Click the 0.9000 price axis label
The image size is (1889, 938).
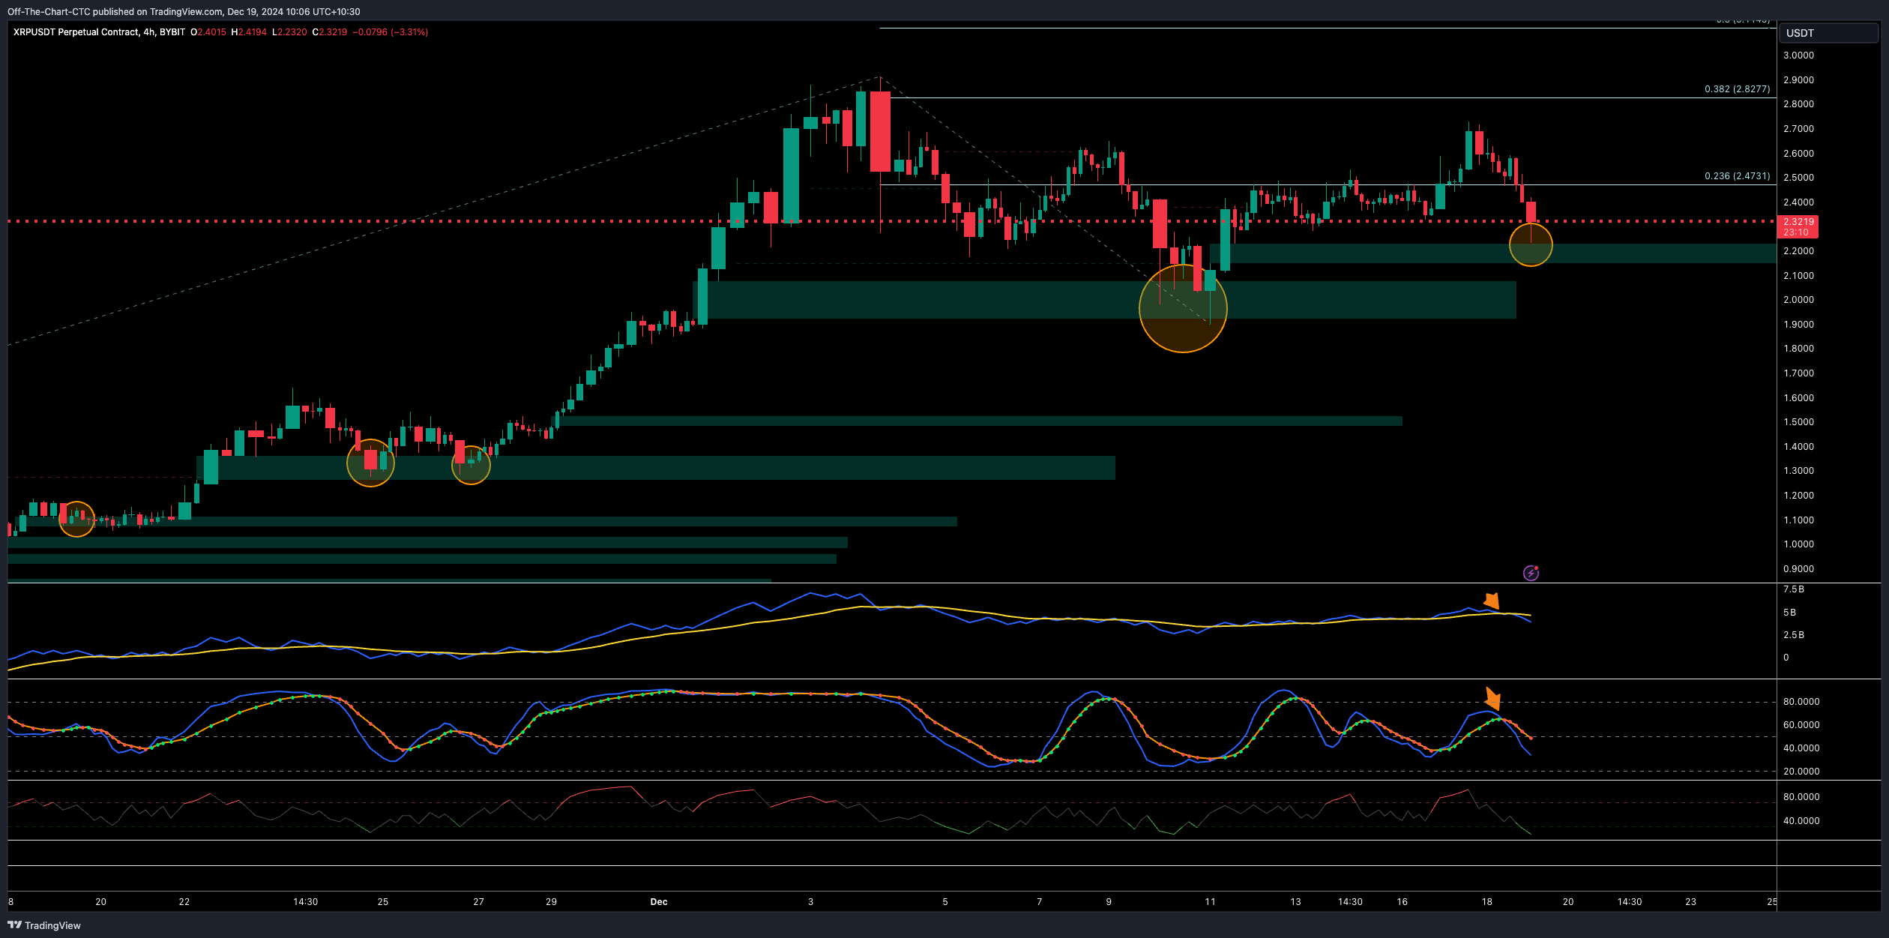1798,569
